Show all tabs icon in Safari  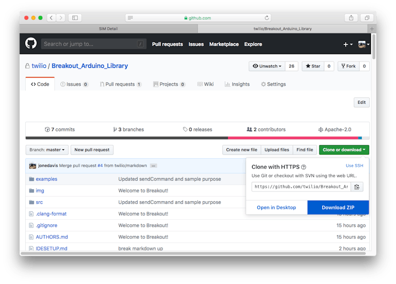(x=367, y=18)
